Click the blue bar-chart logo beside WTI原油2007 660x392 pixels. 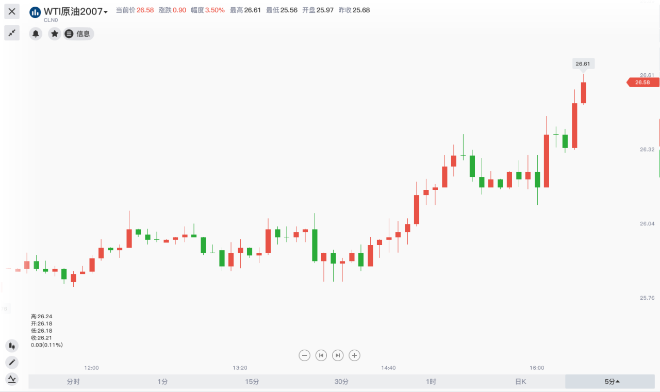pos(35,12)
